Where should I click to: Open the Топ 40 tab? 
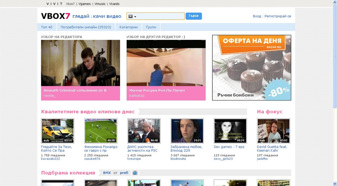[47, 27]
